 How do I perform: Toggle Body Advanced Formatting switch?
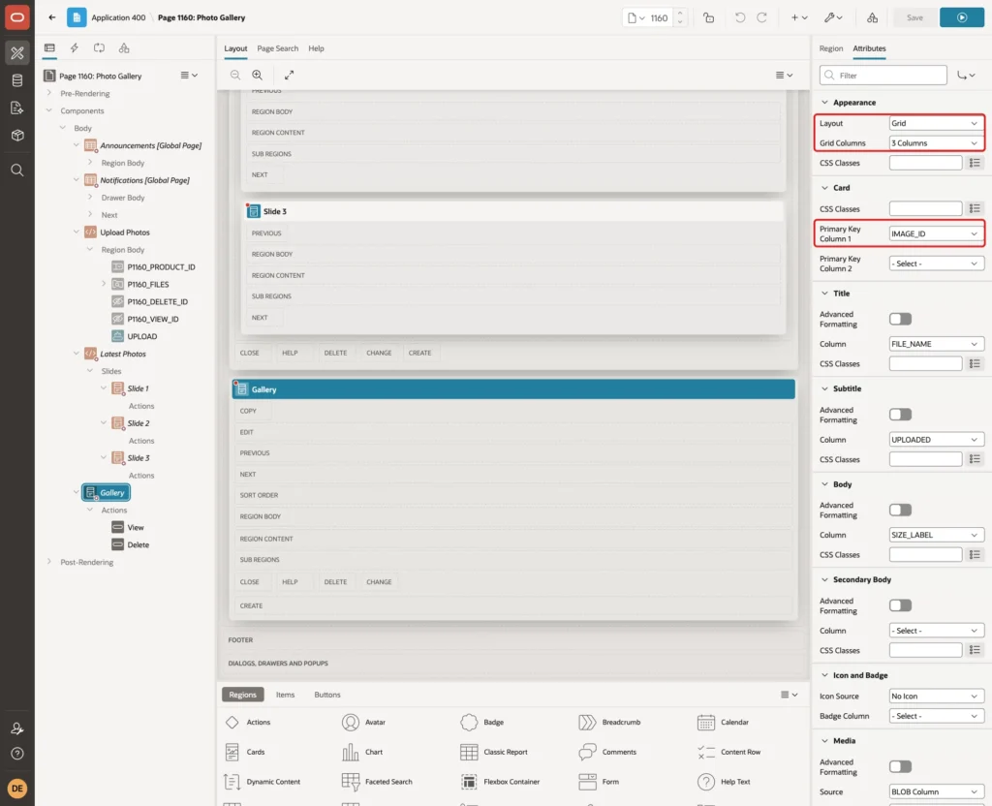pyautogui.click(x=900, y=510)
